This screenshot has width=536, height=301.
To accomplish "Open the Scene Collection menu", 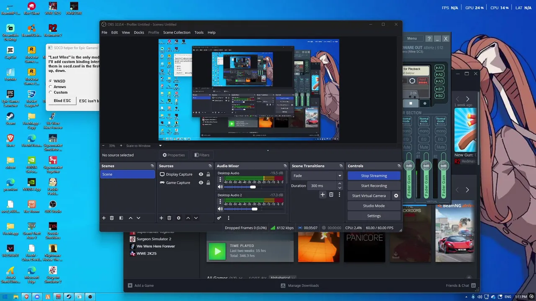I will pos(177,32).
